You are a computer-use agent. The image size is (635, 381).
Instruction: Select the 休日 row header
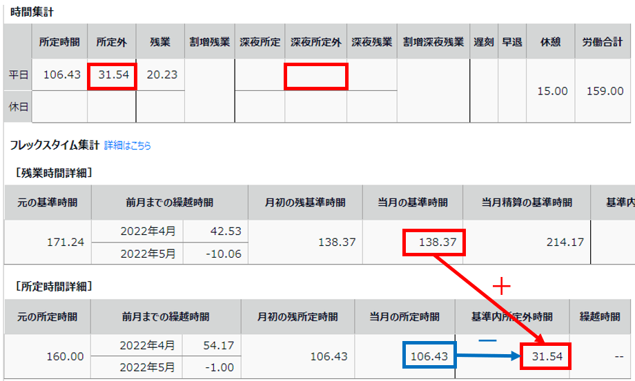click(x=18, y=107)
